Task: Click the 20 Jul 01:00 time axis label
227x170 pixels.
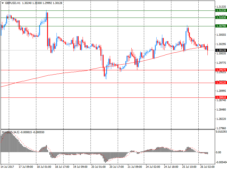Action: 98,167
